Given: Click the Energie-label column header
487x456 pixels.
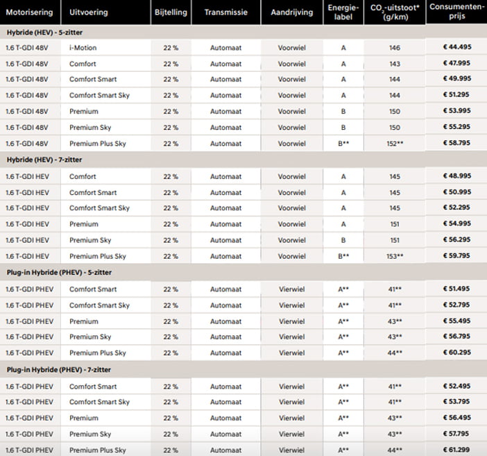Looking at the screenshot, I should [343, 12].
